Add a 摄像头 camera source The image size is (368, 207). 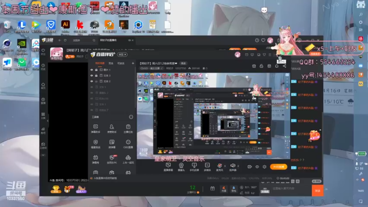[x=181, y=167]
